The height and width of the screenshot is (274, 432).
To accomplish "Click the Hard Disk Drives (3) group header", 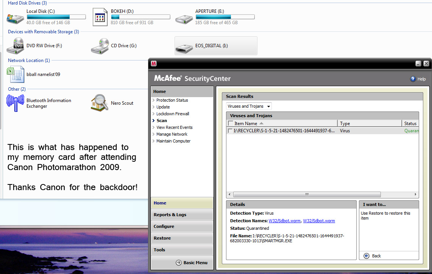I will point(27,3).
